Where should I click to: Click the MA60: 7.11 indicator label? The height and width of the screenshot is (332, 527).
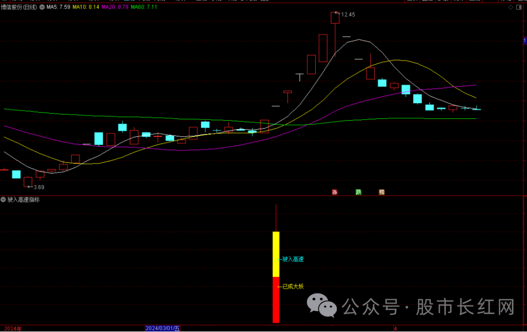pyautogui.click(x=144, y=7)
